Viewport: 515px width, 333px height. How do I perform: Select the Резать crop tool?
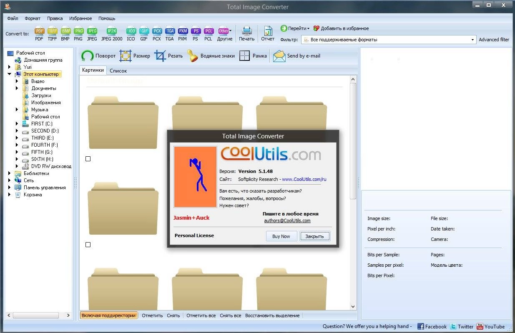[x=168, y=56]
